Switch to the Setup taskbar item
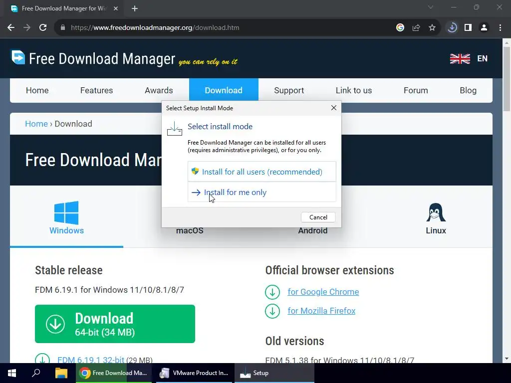Image resolution: width=511 pixels, height=383 pixels. (x=274, y=373)
